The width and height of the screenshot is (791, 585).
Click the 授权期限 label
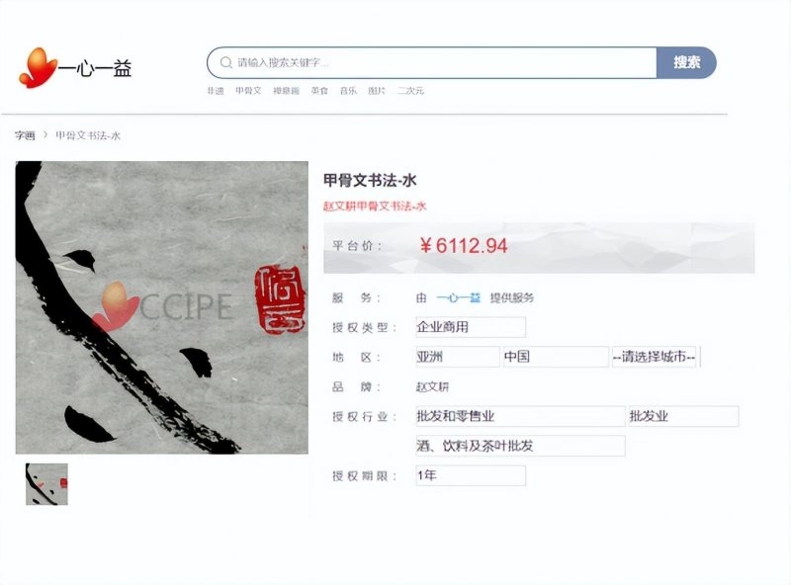(364, 476)
